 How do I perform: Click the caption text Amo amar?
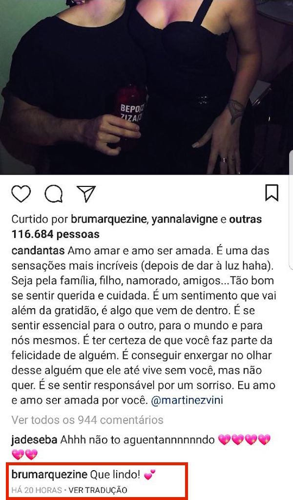point(94,250)
